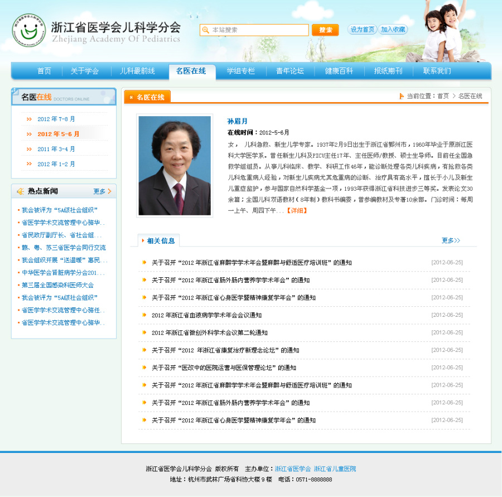Click the 搜索 search button
502x497 pixels.
click(325, 30)
